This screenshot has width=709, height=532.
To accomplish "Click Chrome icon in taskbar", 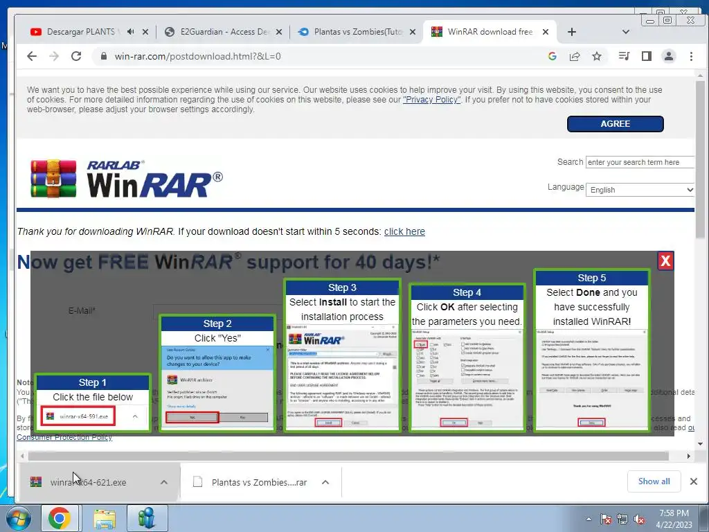I will click(60, 518).
